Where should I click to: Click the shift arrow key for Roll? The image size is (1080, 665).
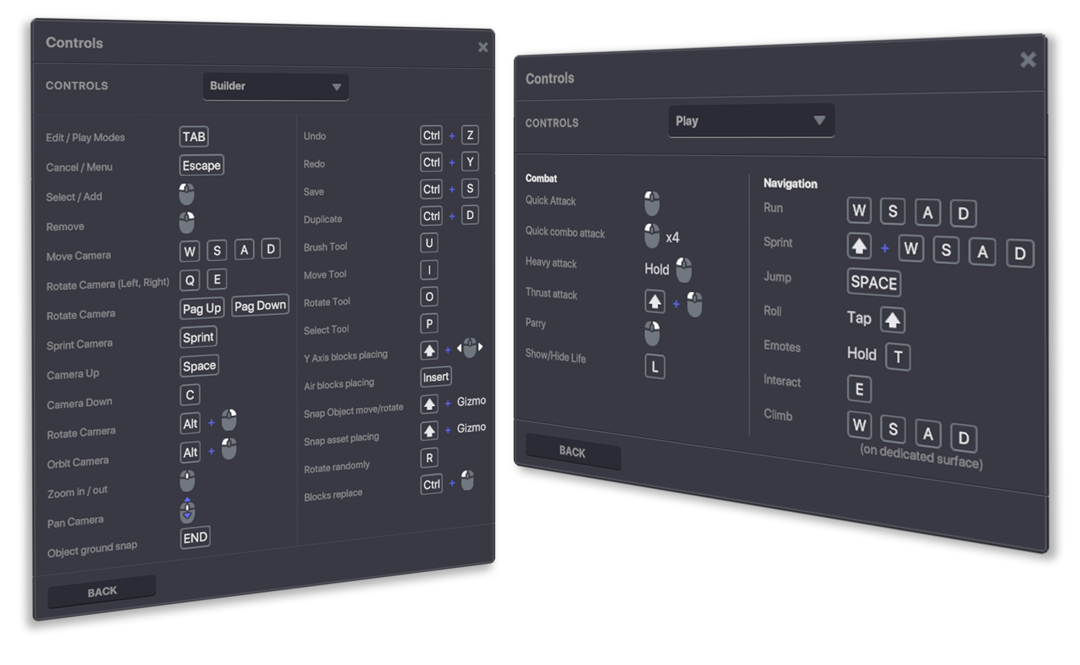[x=892, y=320]
